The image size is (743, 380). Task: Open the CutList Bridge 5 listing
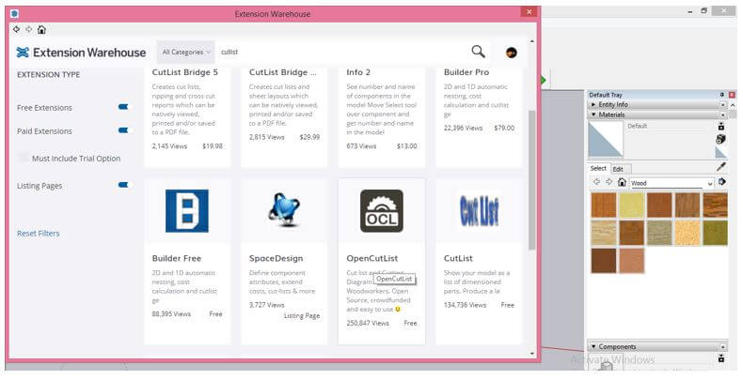click(x=185, y=72)
